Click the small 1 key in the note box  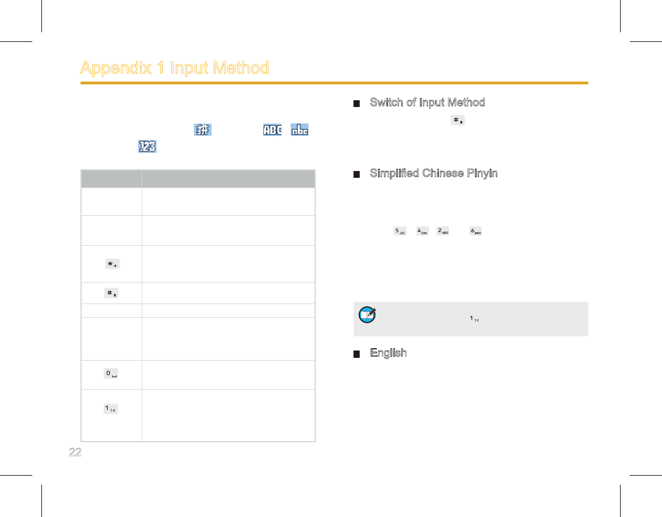click(474, 319)
